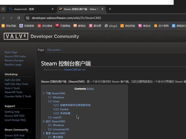The image size is (186, 139).
Task: Open the 网址导航 bookmark
Action: click(x=9, y=26)
